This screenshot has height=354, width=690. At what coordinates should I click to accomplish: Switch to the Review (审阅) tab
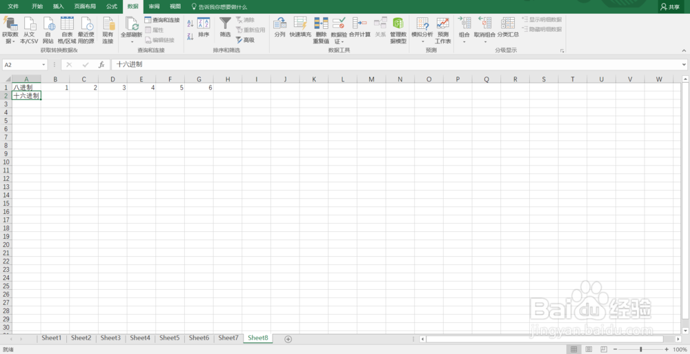pos(154,7)
